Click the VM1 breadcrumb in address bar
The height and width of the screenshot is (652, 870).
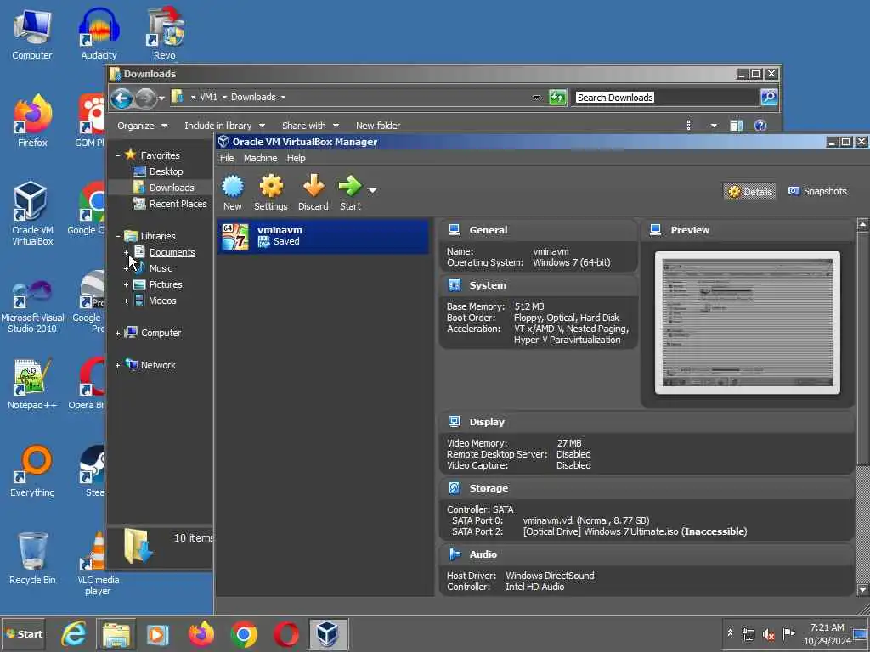(208, 97)
